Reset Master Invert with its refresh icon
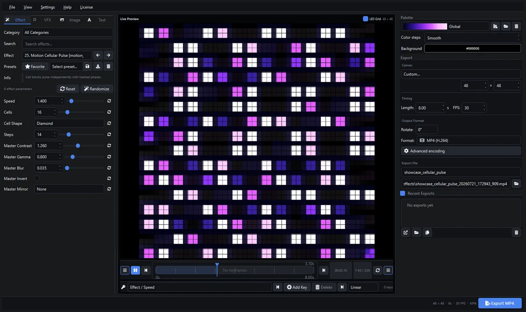526x312 pixels. pyautogui.click(x=109, y=179)
